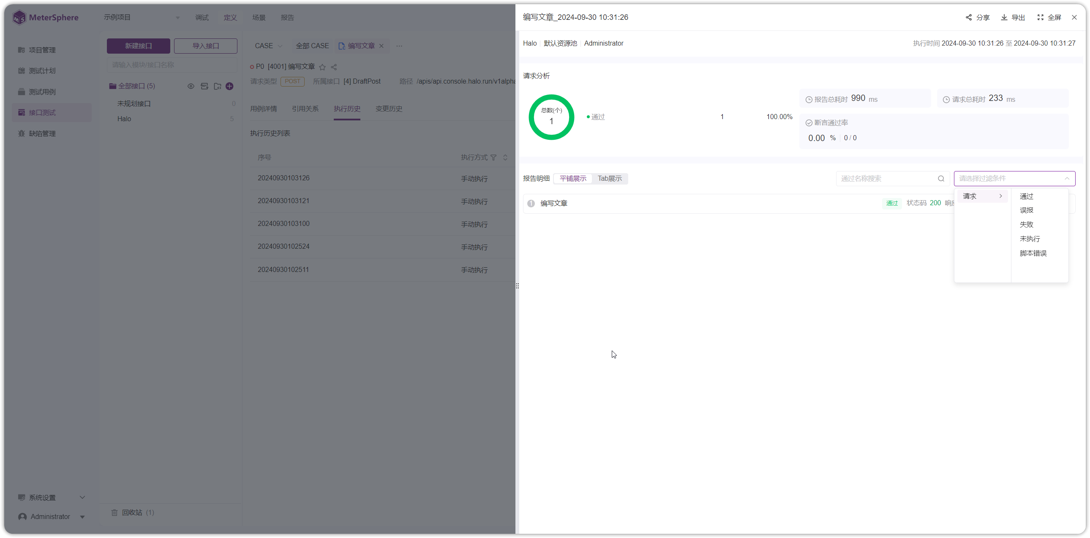The width and height of the screenshot is (1090, 538).
Task: Sort by 执行方式 column arrows
Action: click(505, 158)
